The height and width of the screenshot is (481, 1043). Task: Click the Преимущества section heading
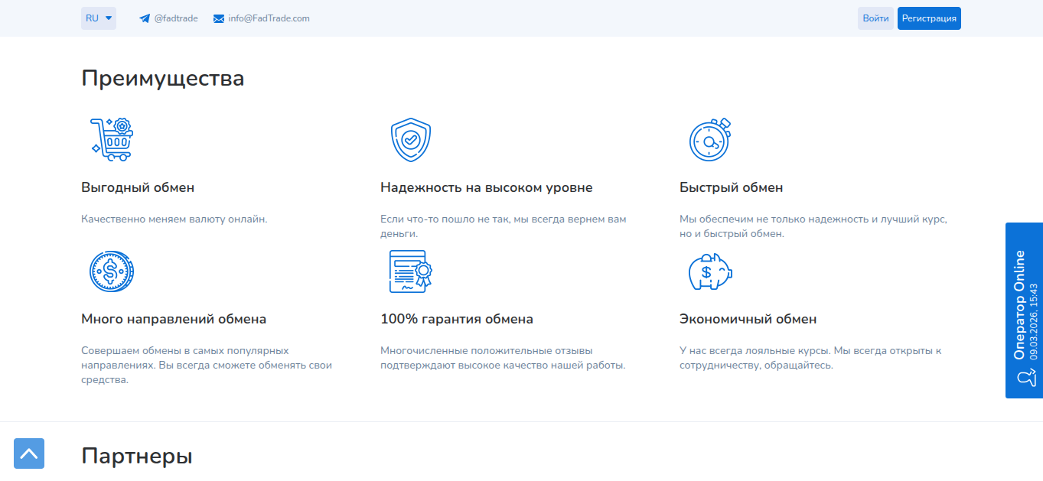pos(163,77)
